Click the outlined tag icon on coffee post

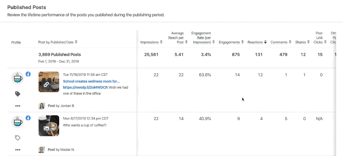click(x=18, y=138)
